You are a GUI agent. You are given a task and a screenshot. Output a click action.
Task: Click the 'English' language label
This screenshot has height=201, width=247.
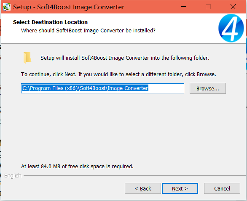click(13, 175)
